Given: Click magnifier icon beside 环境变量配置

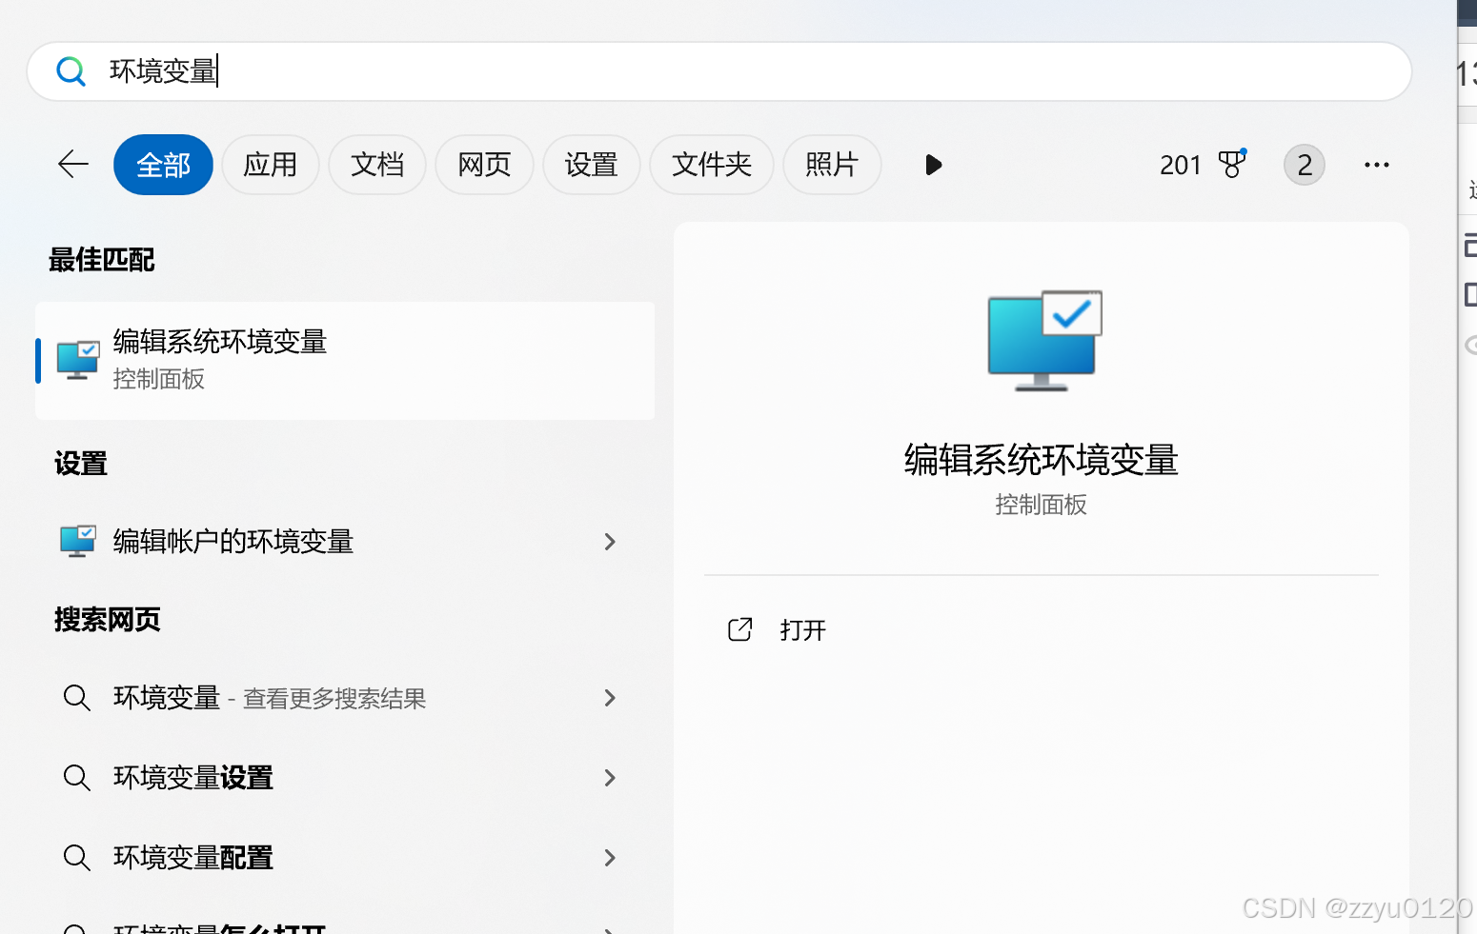Looking at the screenshot, I should 77,858.
